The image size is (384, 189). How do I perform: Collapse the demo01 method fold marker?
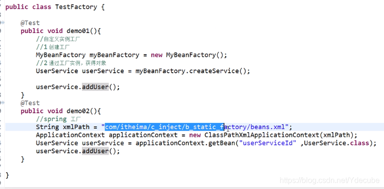point(2,22)
